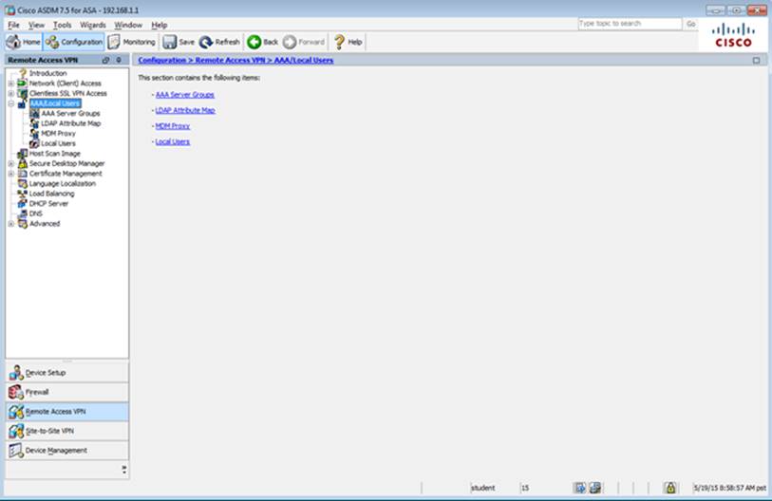Screen dimensions: 772x501
Task: Expand the Advanced tree node
Action: tap(10, 224)
